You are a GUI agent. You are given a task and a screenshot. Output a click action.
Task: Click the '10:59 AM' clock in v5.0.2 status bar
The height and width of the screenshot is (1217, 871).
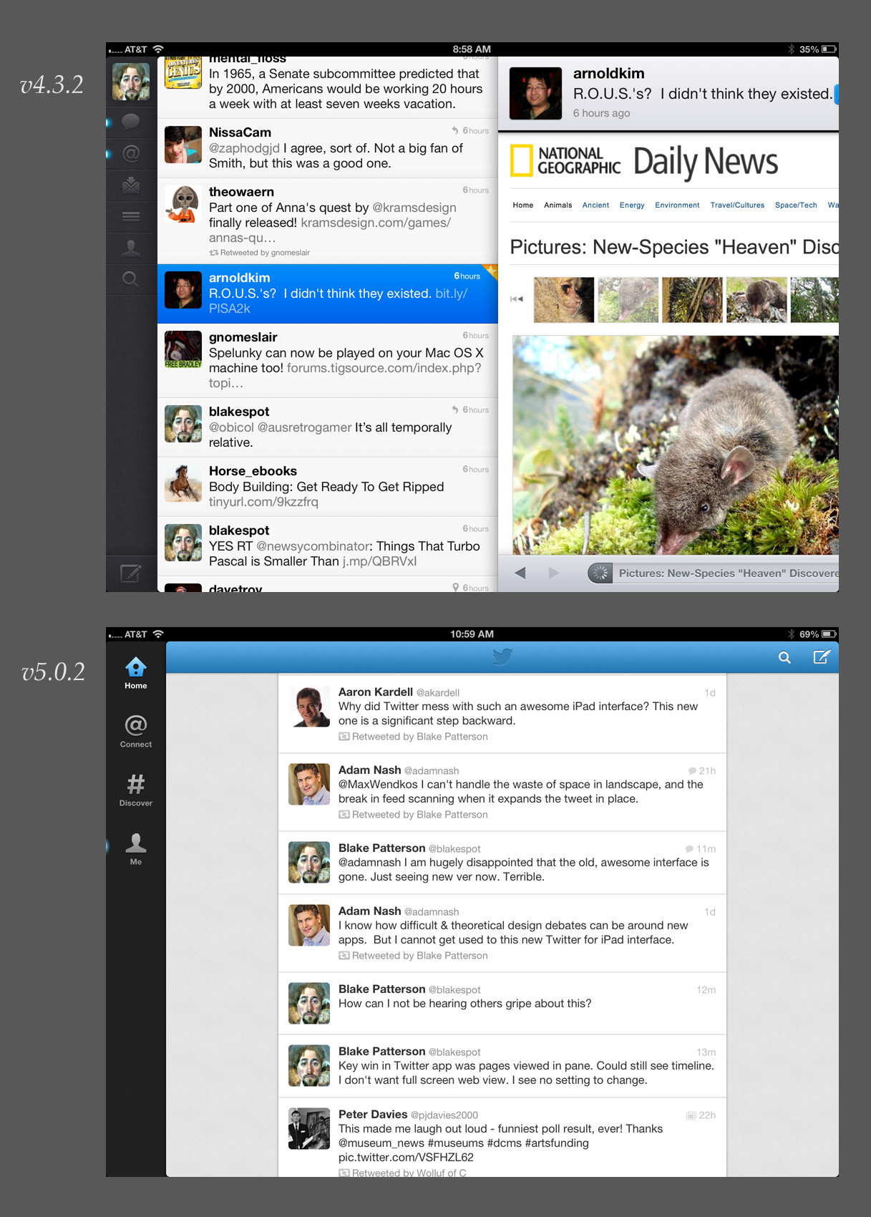pyautogui.click(x=472, y=634)
